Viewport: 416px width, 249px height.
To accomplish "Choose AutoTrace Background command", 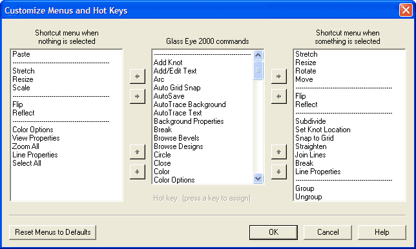I will pos(190,105).
